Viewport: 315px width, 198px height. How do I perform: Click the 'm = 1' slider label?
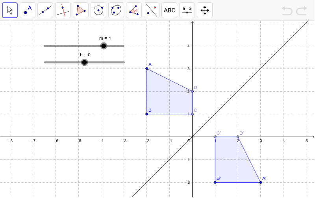click(105, 38)
